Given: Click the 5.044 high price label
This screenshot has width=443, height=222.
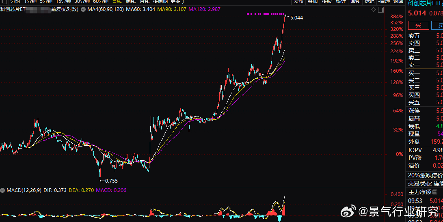Looking at the screenshot, I should coord(297,18).
